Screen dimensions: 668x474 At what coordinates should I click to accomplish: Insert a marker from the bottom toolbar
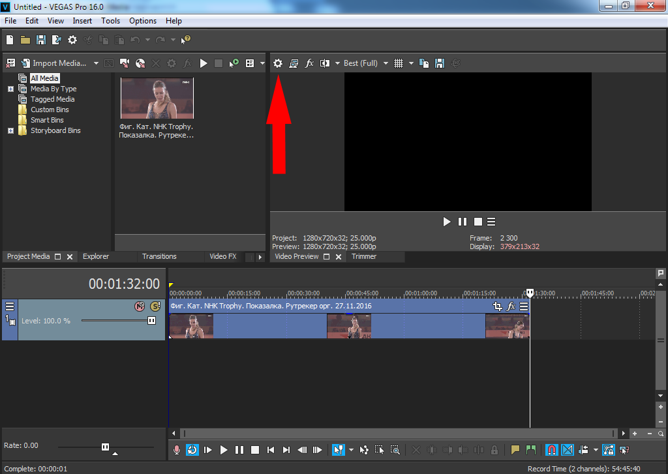515,450
